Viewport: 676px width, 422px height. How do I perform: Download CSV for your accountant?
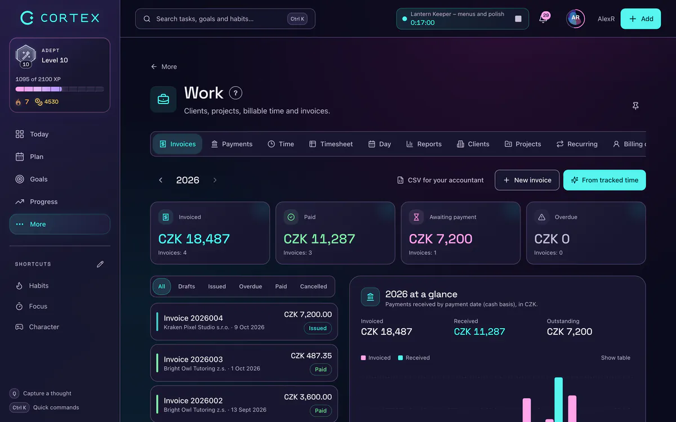[x=441, y=180]
